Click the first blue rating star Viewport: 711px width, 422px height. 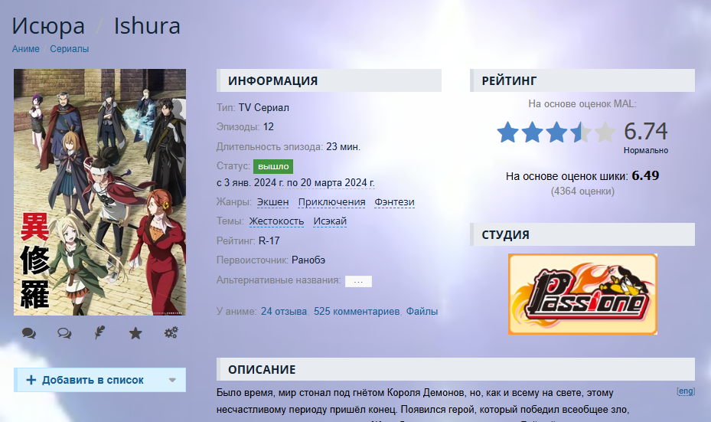(x=508, y=132)
